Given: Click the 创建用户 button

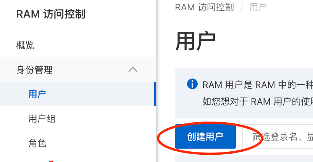Looking at the screenshot, I should click(205, 137).
